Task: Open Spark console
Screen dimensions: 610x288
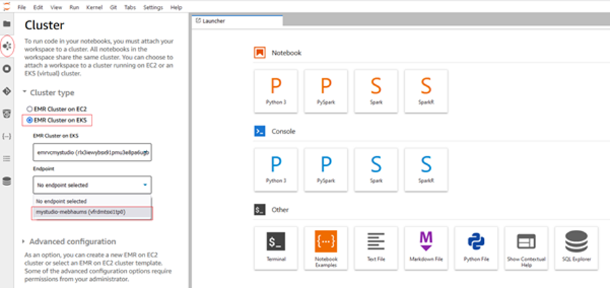Action: 376,170
